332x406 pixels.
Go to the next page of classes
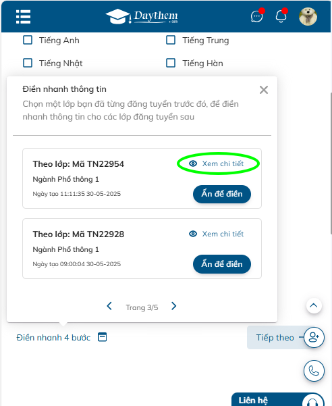pos(173,306)
